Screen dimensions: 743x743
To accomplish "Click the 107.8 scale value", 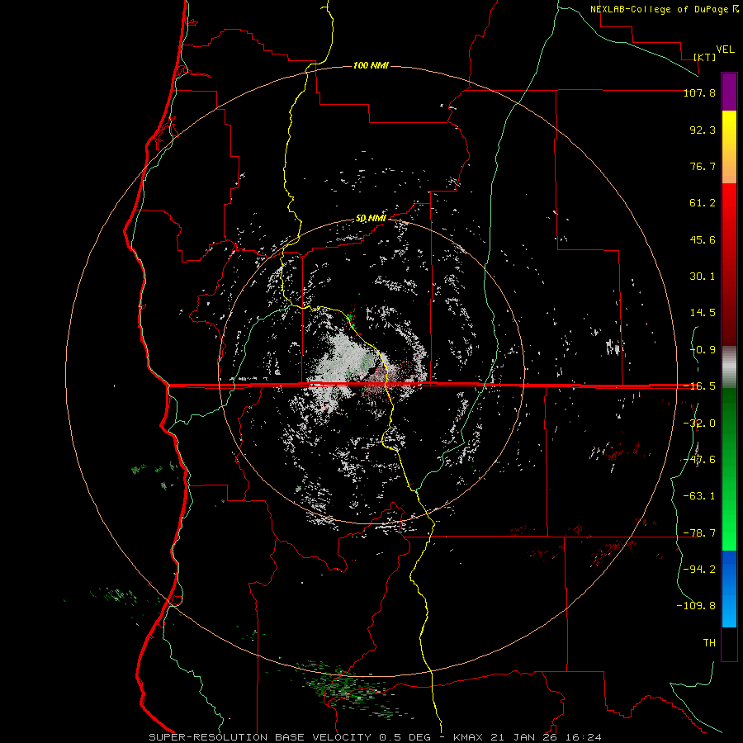I will tap(699, 93).
